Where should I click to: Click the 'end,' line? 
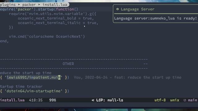(x=4, y=41)
